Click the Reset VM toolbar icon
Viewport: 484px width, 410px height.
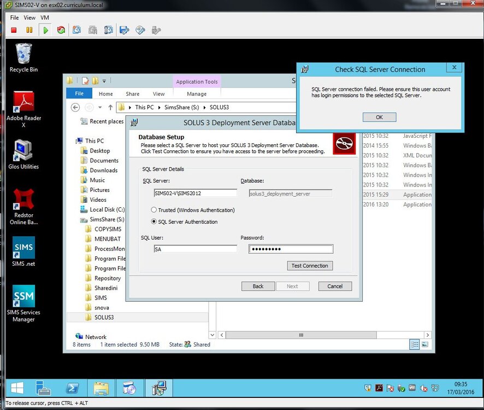coord(61,30)
